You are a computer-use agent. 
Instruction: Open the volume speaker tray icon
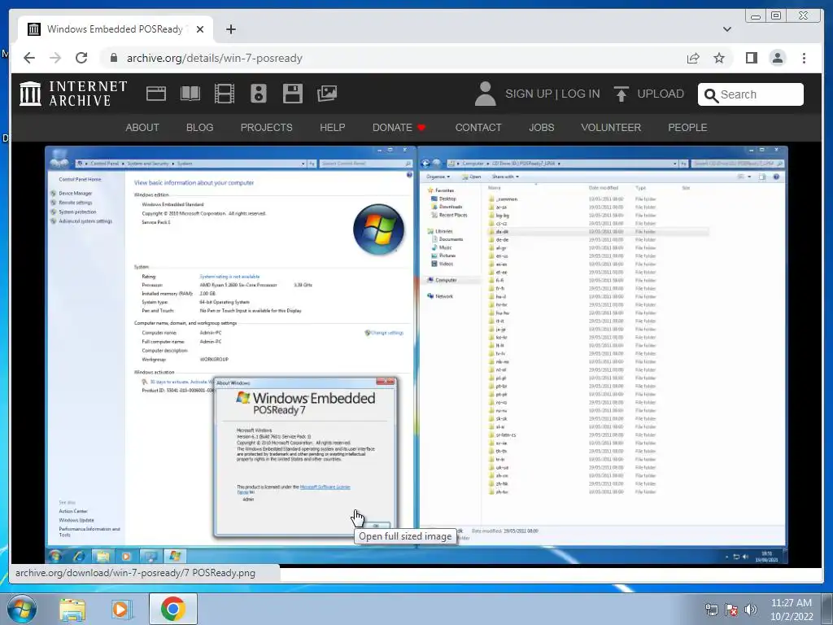(x=751, y=610)
